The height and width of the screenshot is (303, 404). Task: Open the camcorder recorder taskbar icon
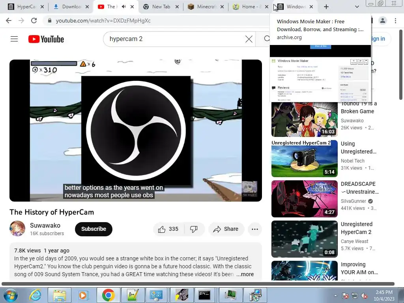pyautogui.click(x=181, y=295)
